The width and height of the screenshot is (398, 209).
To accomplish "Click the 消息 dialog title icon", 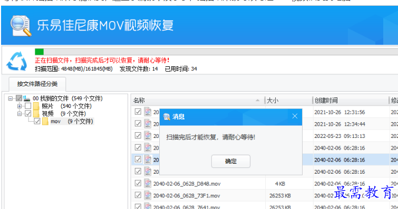I will [x=167, y=117].
